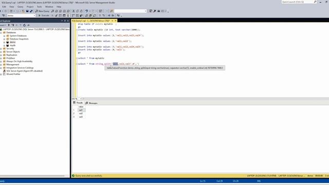This screenshot has width=329, height=185.
Task: Select the Databases folder in tree
Action: tap(11, 32)
